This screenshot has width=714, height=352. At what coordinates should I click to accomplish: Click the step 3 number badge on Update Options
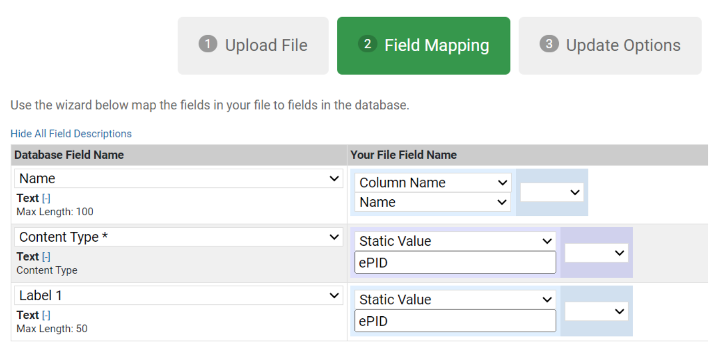pyautogui.click(x=548, y=44)
